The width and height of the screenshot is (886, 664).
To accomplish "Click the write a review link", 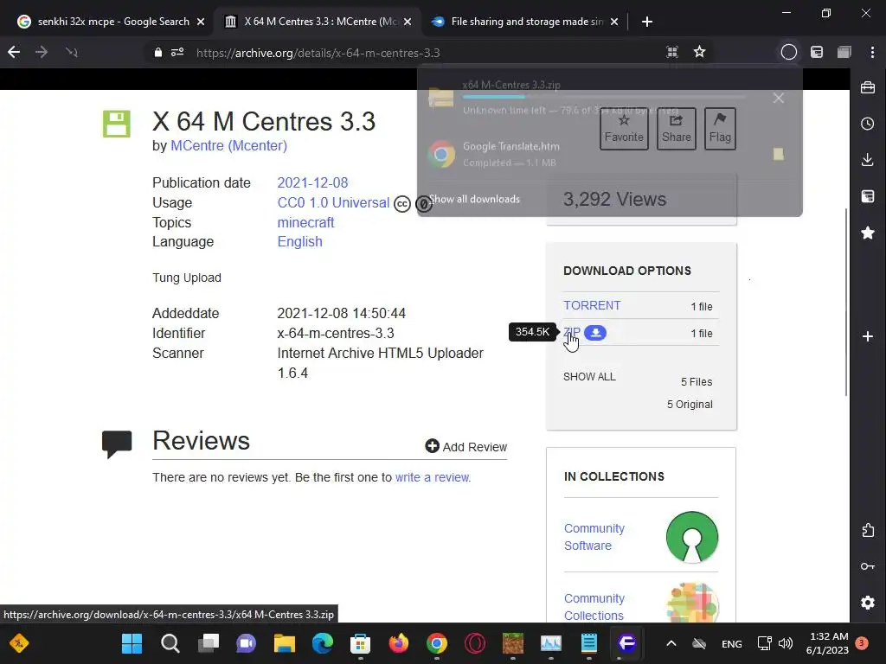I will point(433,477).
